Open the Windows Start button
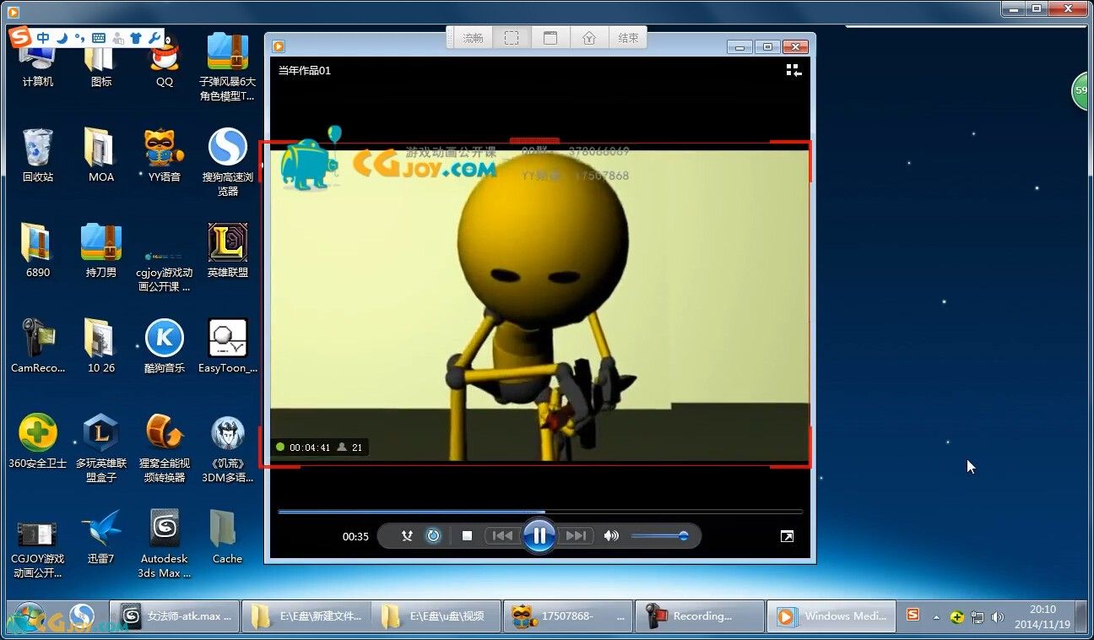The height and width of the screenshot is (640, 1094). pyautogui.click(x=30, y=617)
